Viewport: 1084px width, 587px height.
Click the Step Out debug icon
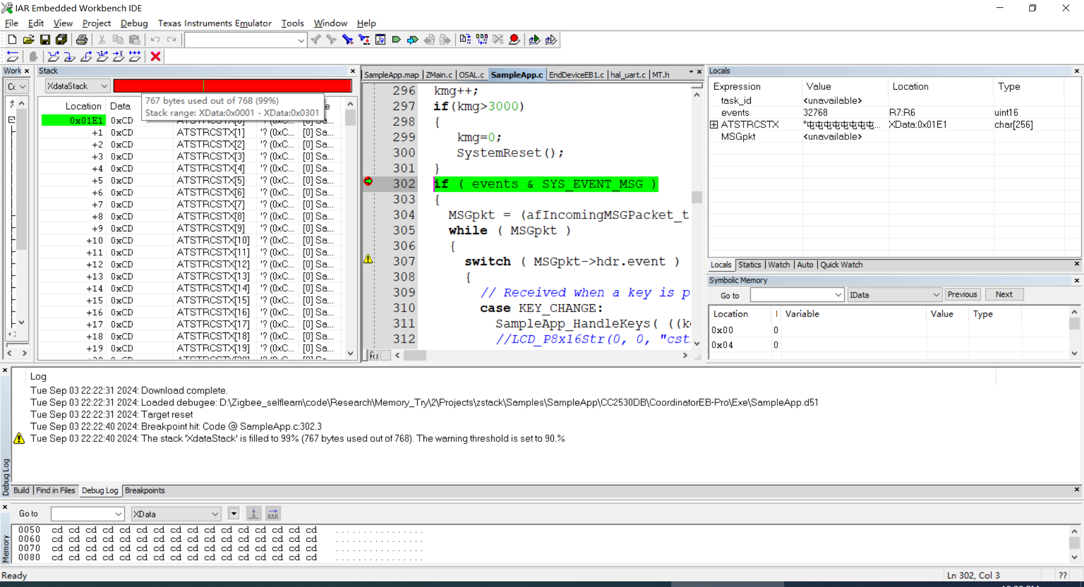coord(86,56)
